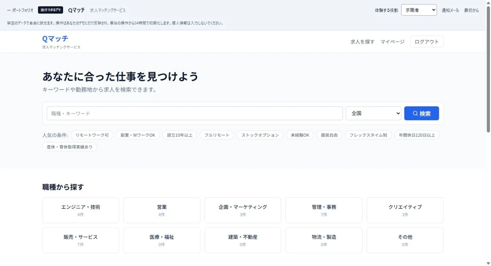
Task: Open the 建築・不動産 category card
Action: click(243, 240)
